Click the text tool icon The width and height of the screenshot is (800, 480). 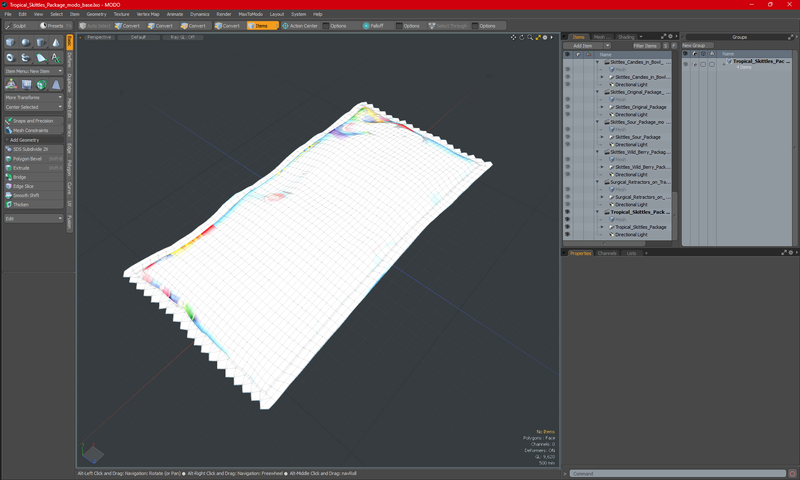[x=56, y=58]
